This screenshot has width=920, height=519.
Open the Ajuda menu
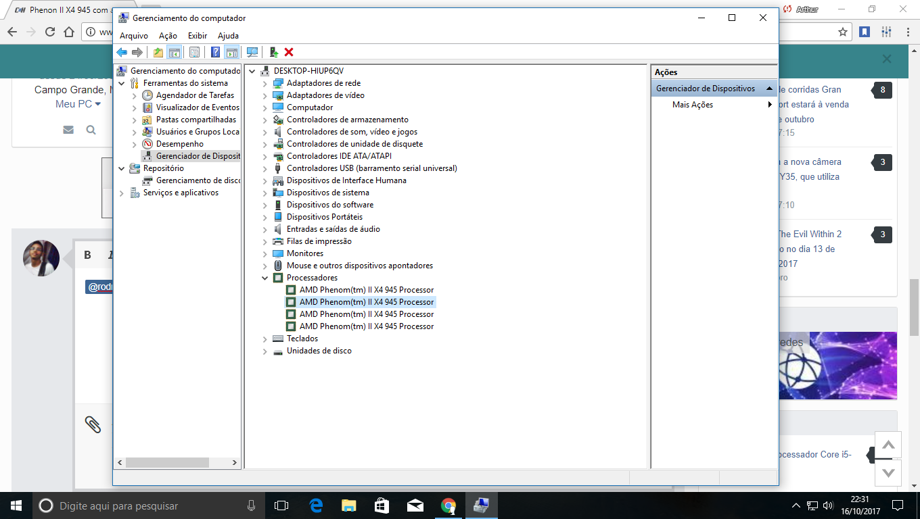(x=228, y=35)
